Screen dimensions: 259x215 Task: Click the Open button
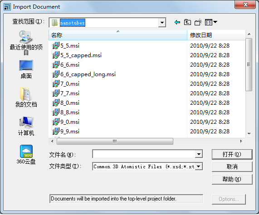click(232, 154)
